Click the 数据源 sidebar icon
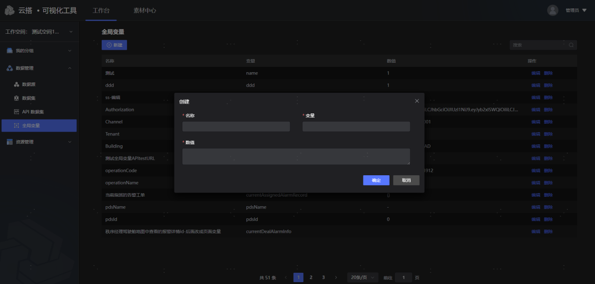The height and width of the screenshot is (284, 595). [x=16, y=84]
